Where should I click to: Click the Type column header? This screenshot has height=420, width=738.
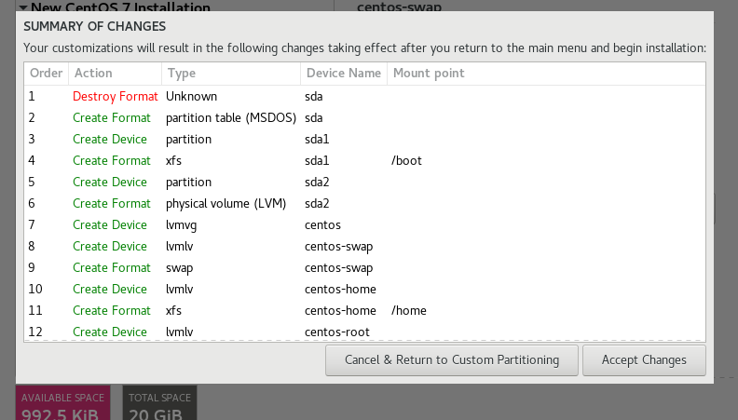[x=231, y=74]
